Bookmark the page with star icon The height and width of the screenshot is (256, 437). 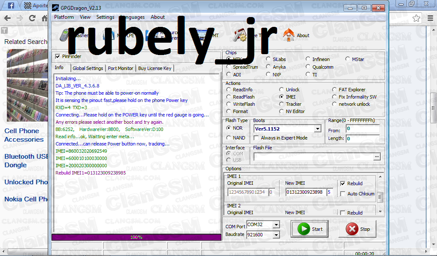pyautogui.click(x=416, y=18)
